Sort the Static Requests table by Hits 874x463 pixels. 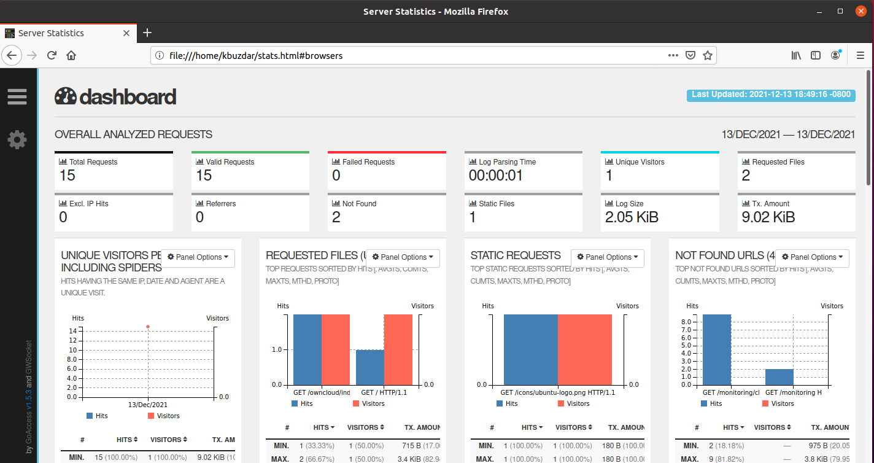pyautogui.click(x=532, y=427)
